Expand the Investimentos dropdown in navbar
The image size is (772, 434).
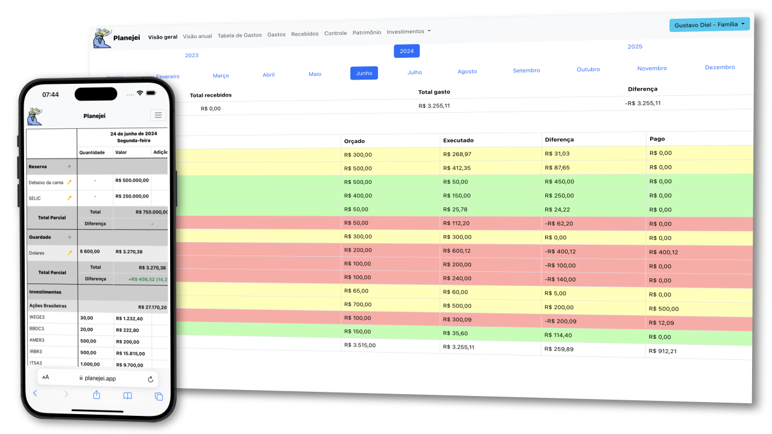pyautogui.click(x=409, y=31)
